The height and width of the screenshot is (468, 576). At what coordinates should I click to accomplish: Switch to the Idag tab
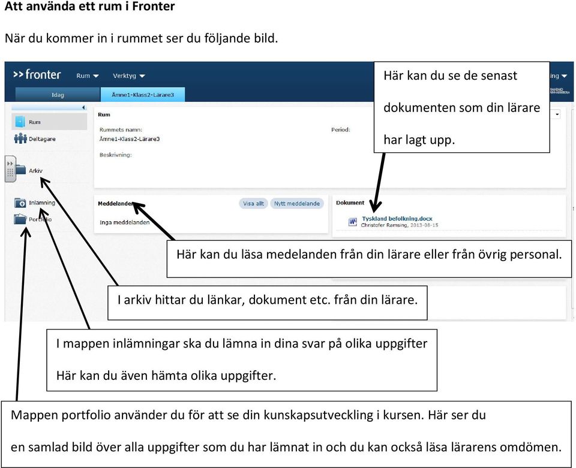point(58,95)
